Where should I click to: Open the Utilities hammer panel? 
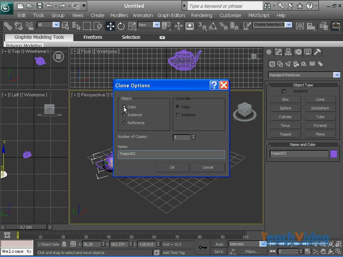click(317, 52)
